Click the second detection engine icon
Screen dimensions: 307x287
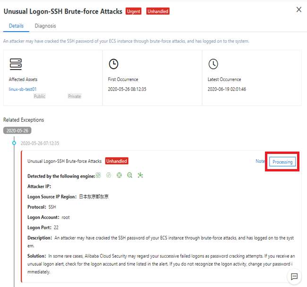pos(109,175)
